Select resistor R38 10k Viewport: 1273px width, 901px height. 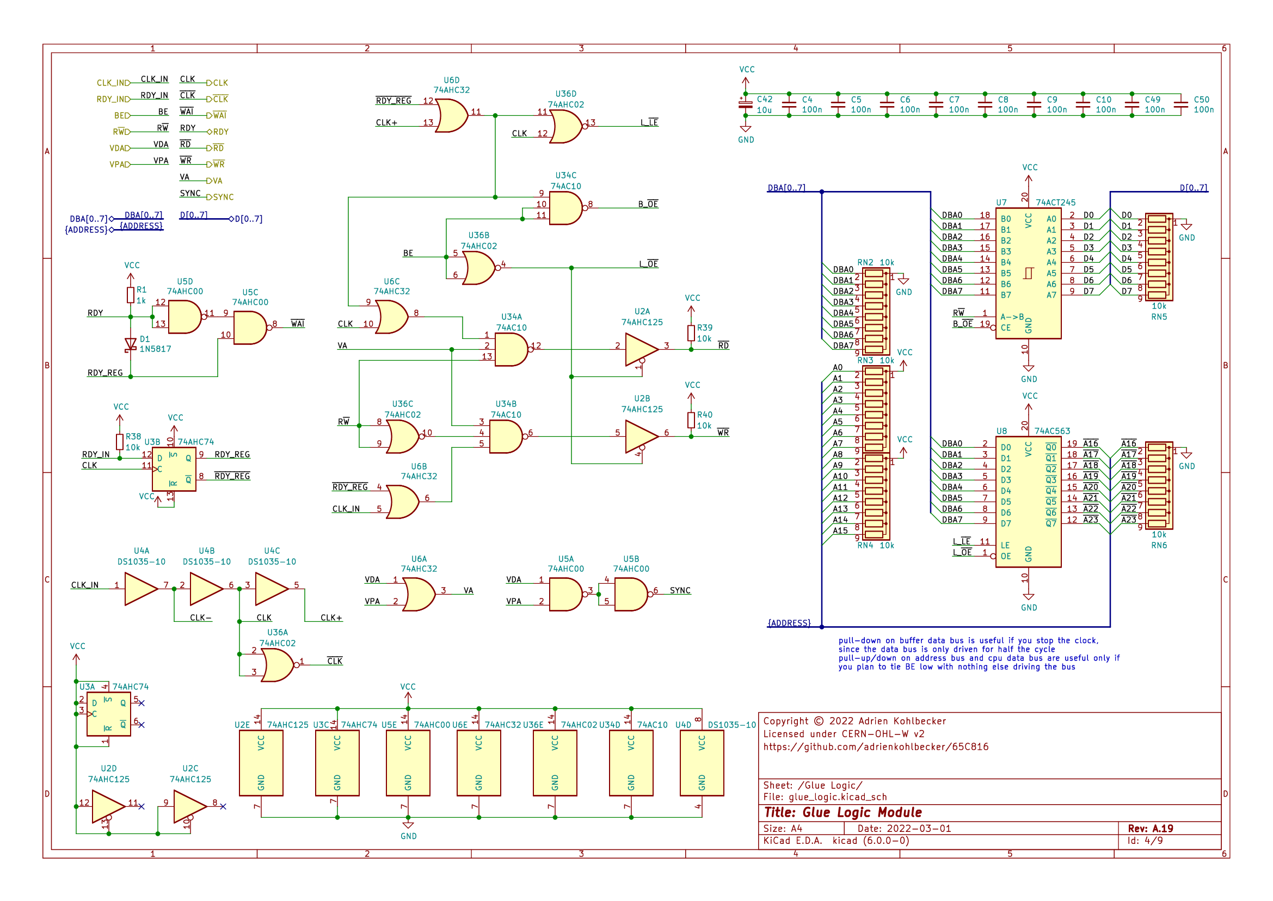(x=120, y=442)
